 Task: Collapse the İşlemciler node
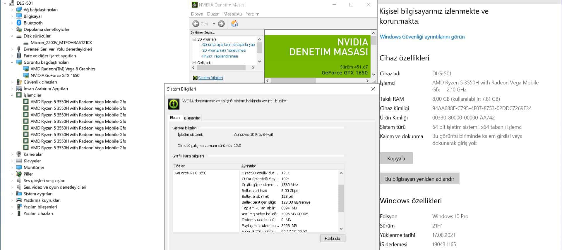coord(12,95)
